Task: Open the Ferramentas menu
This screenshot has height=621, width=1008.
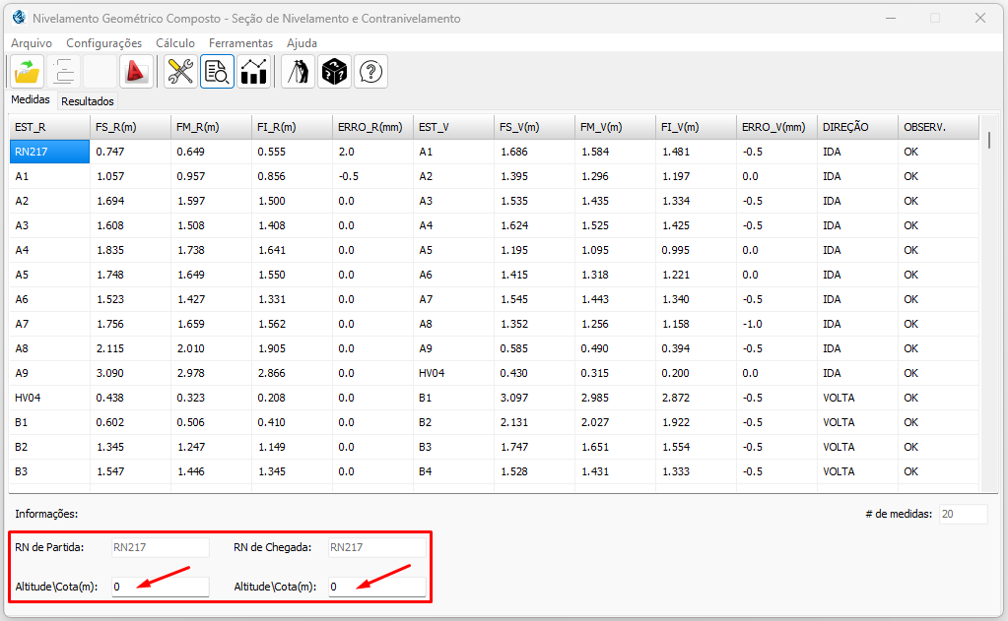Action: 240,43
